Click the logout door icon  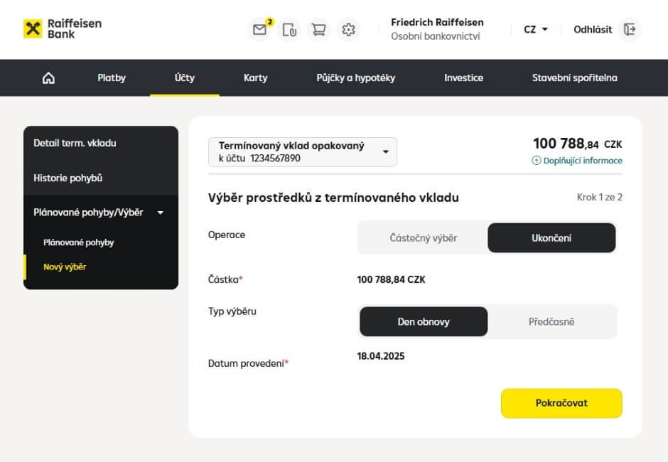pyautogui.click(x=630, y=29)
